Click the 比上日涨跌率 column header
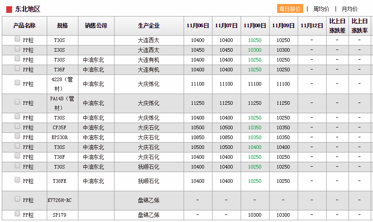Image resolution: width=373 pixels, height=222 pixels. [x=360, y=26]
